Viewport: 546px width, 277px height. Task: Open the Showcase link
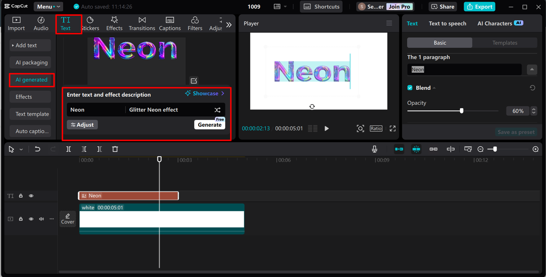(205, 94)
